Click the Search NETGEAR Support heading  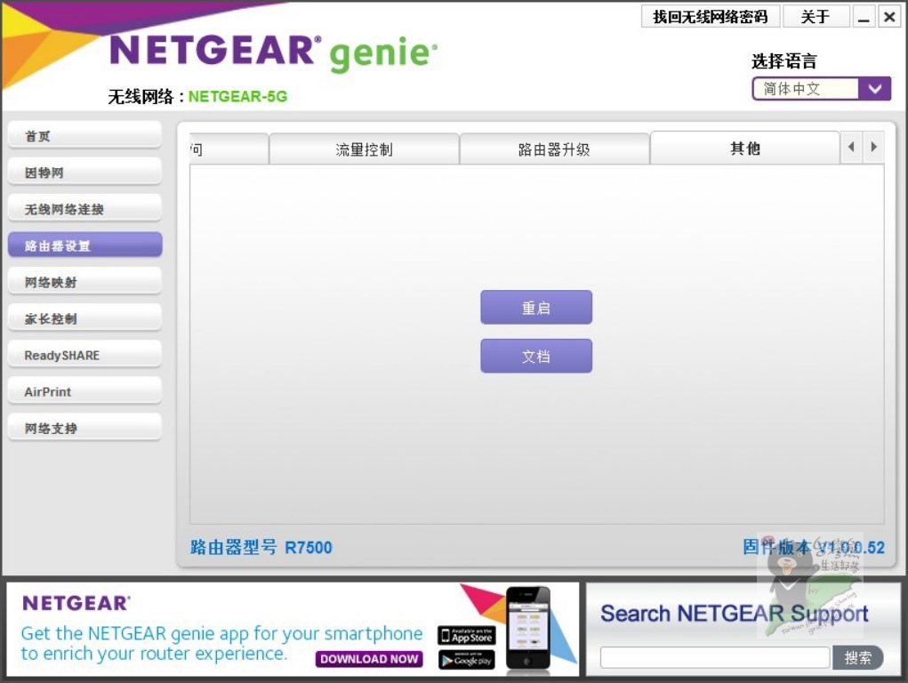[735, 613]
